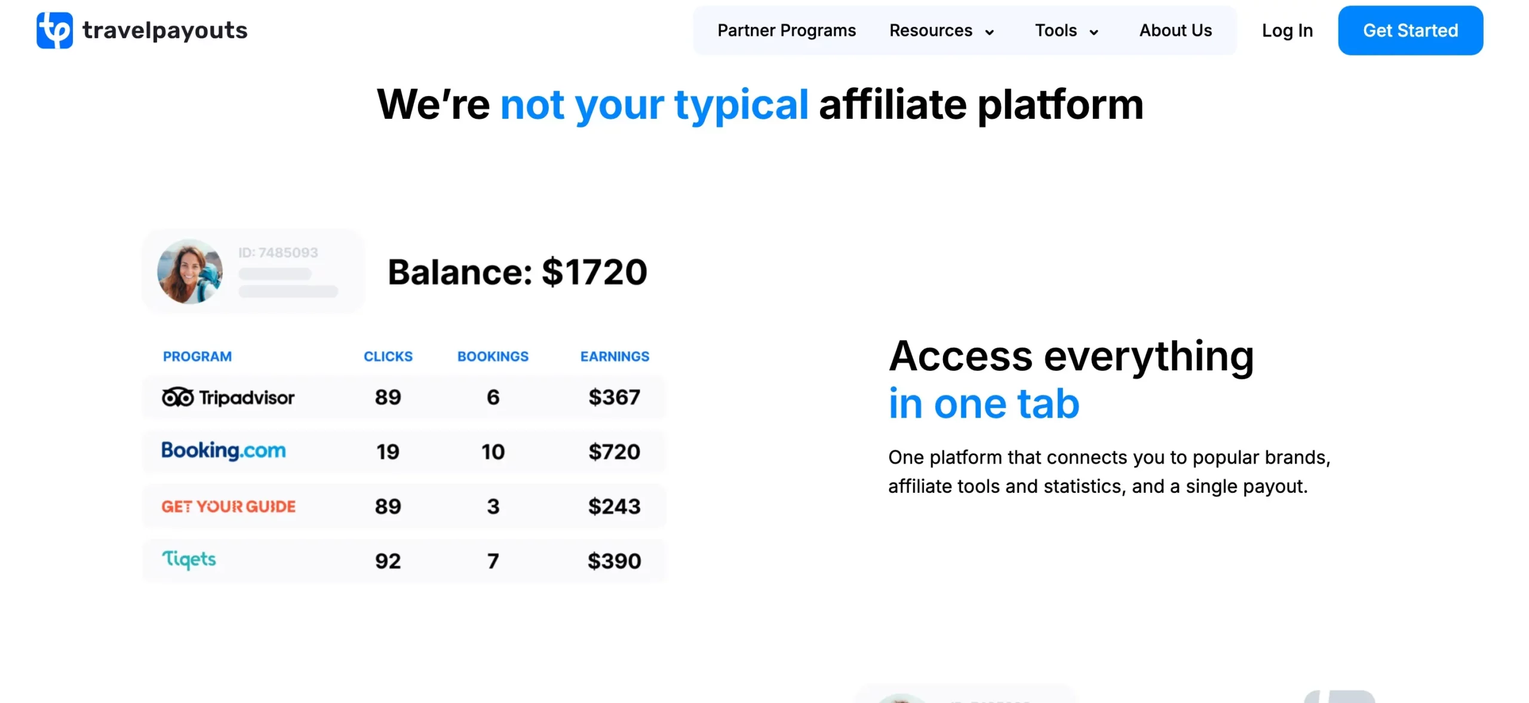Click the user profile avatar photo
Image resolution: width=1529 pixels, height=703 pixels.
tap(190, 272)
